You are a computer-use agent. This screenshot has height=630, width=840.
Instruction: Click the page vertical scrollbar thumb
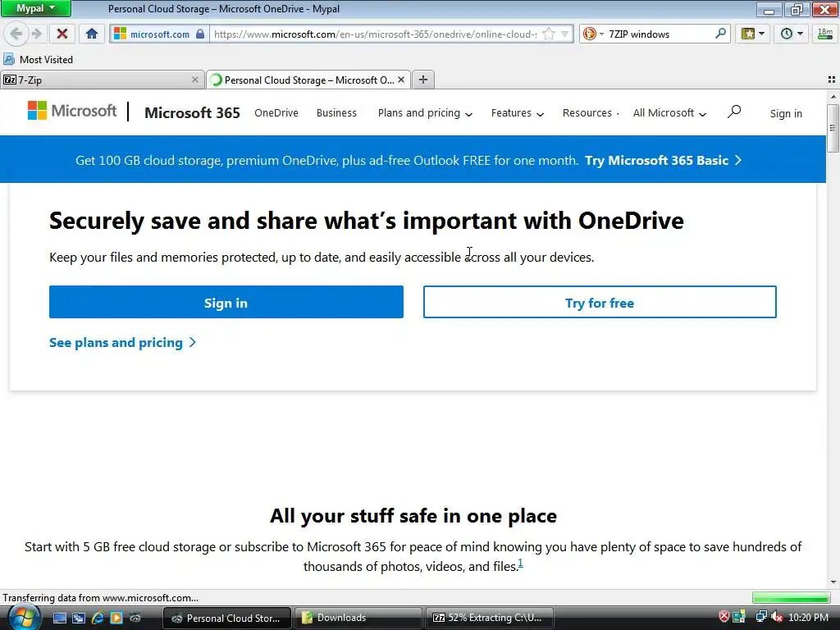(833, 128)
